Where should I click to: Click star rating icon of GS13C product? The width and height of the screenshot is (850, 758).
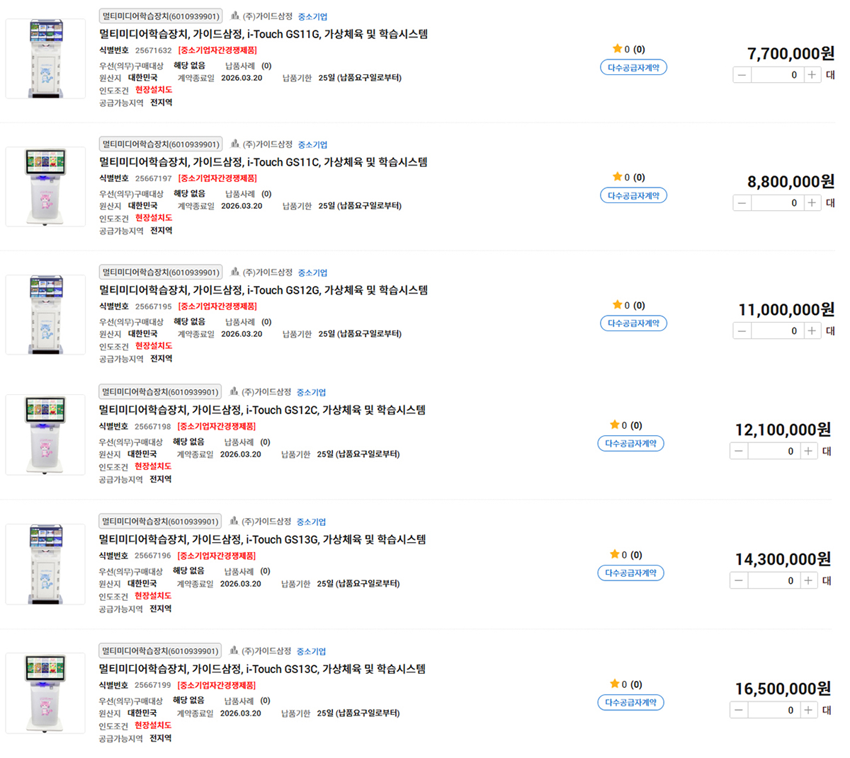coord(614,684)
